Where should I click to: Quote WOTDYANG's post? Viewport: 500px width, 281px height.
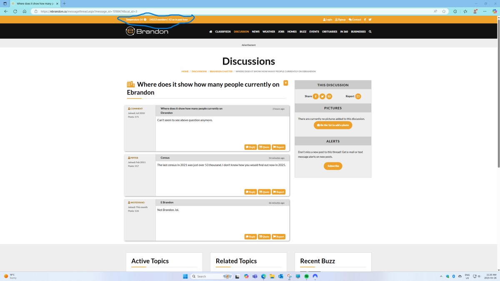pos(264,237)
